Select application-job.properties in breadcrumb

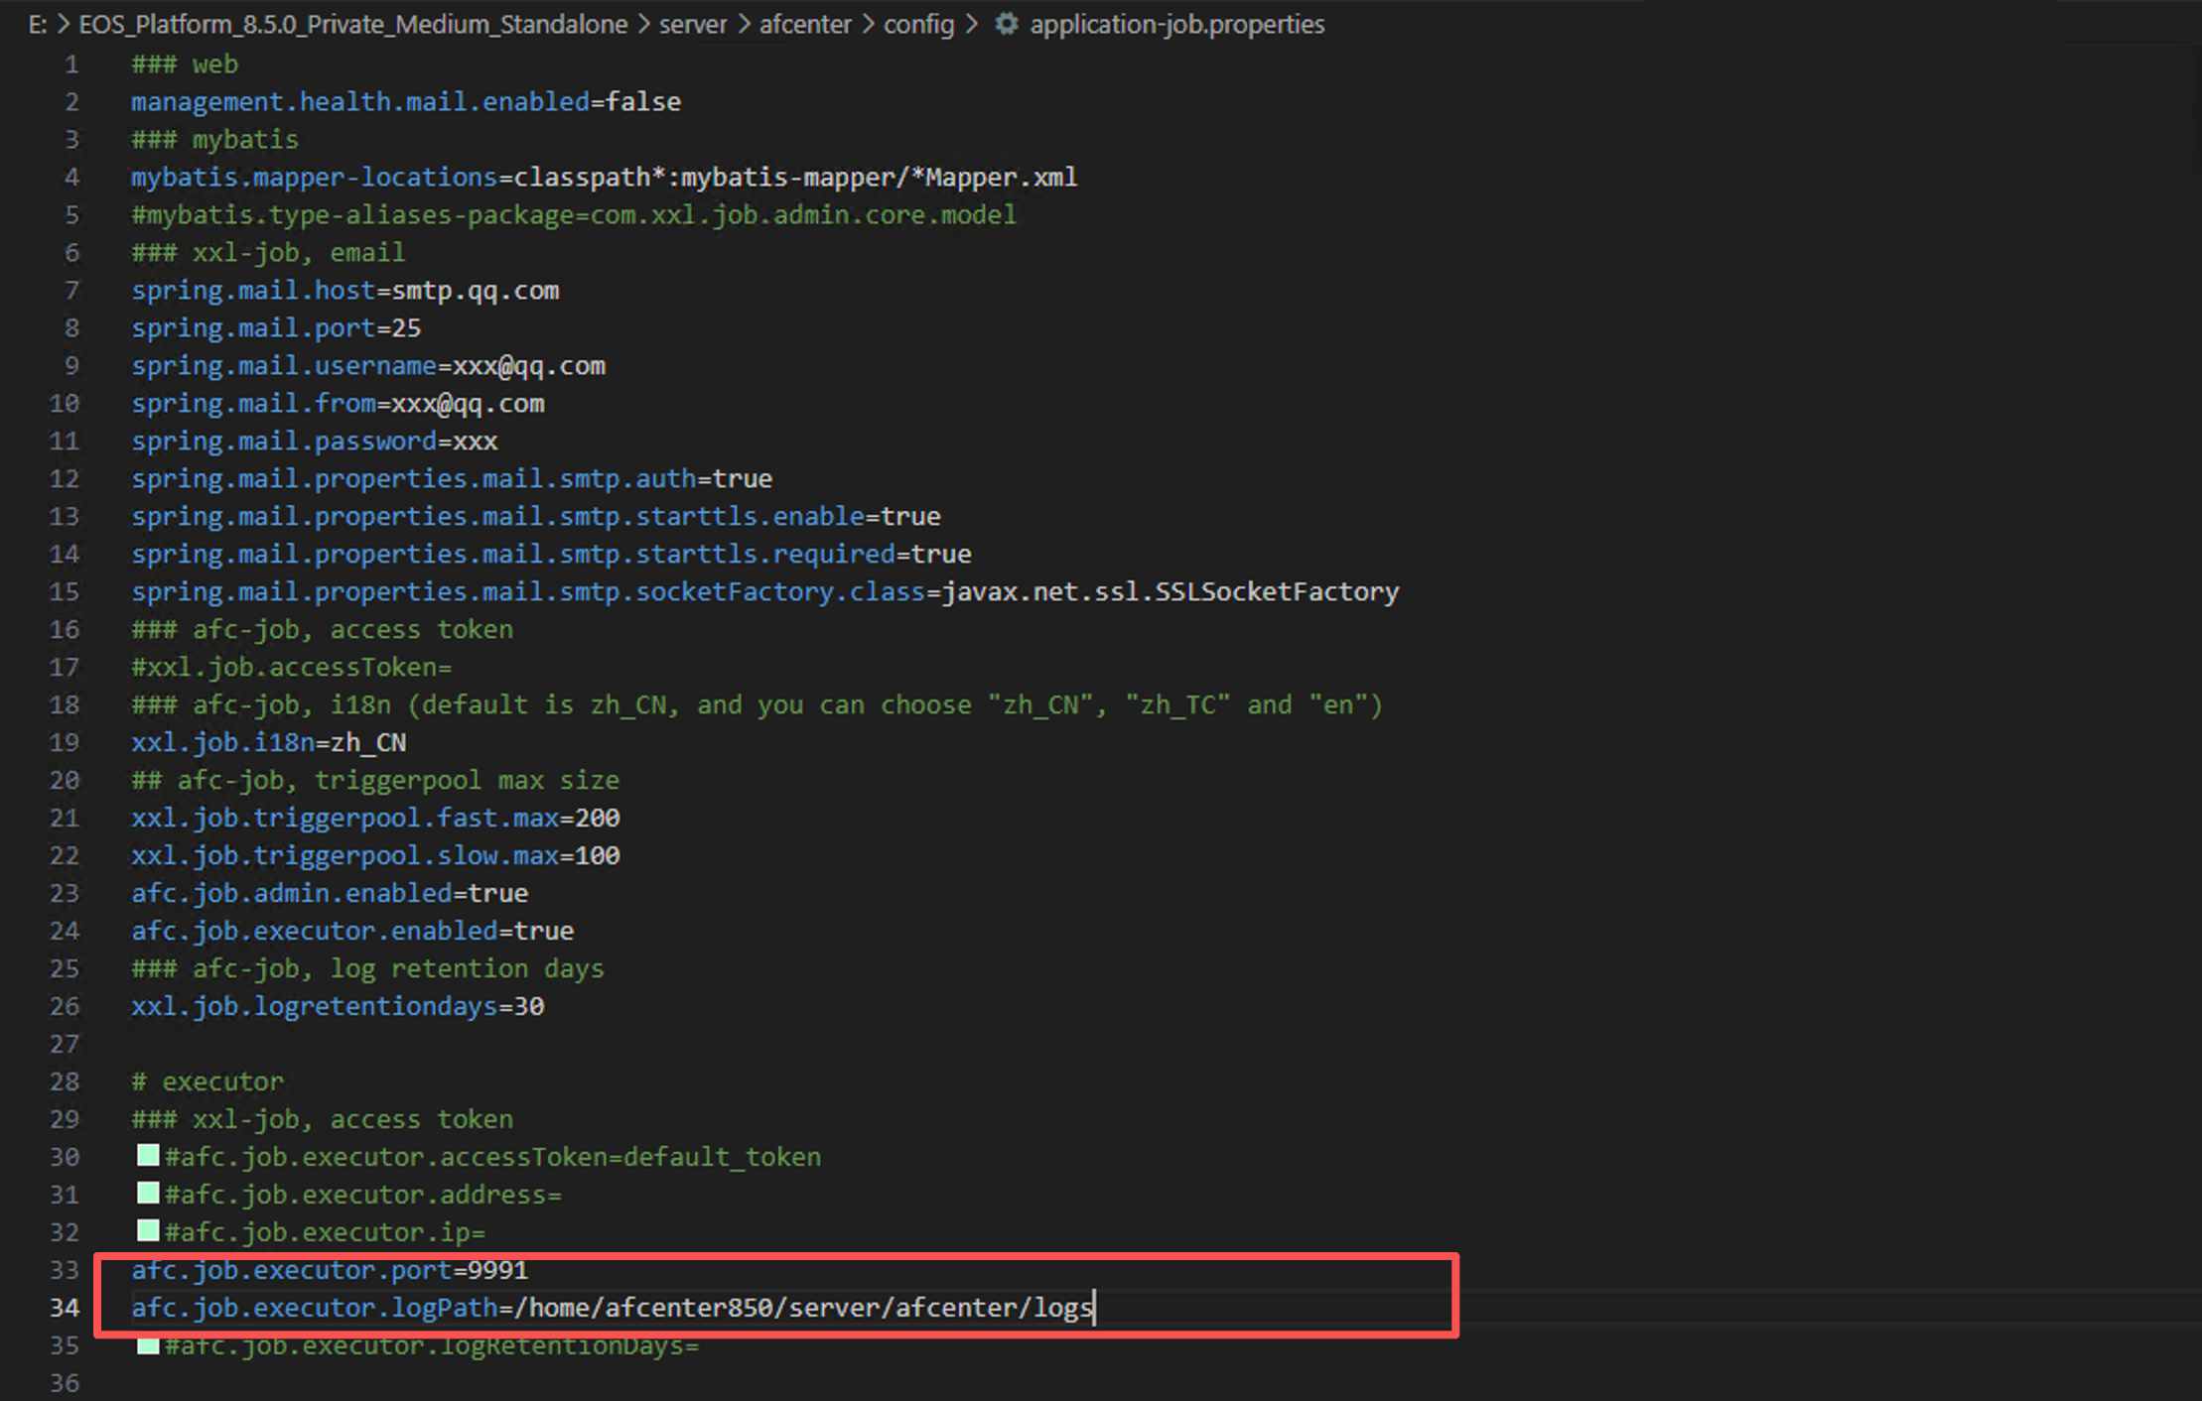click(1176, 24)
